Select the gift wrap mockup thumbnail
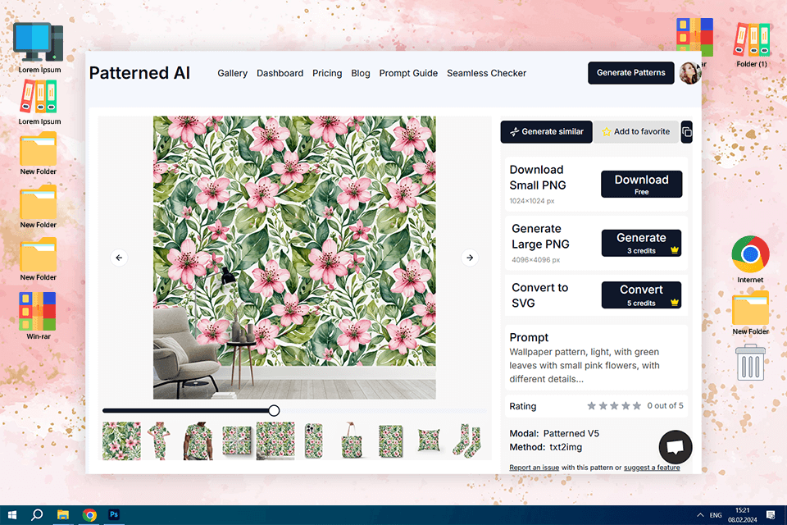Image resolution: width=787 pixels, height=525 pixels. click(236, 441)
